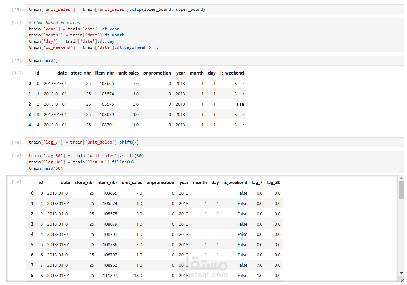Click the day header in the train.head() output
The image size is (407, 285).
pos(212,73)
